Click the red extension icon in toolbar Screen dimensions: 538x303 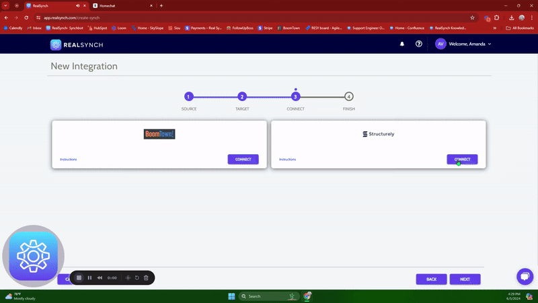click(486, 18)
